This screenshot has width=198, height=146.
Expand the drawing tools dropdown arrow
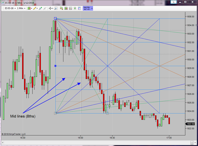coord(37,8)
